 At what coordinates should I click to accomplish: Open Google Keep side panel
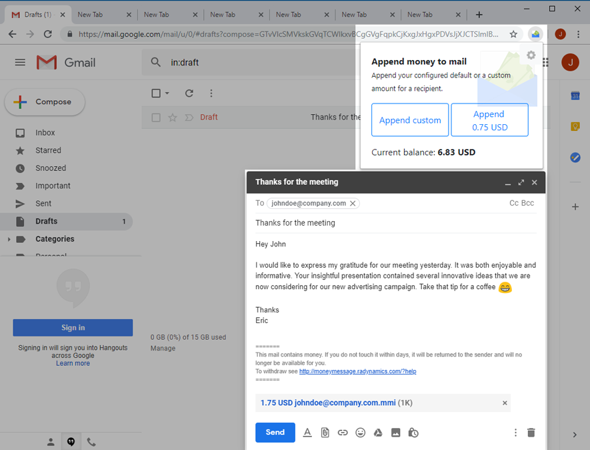575,126
